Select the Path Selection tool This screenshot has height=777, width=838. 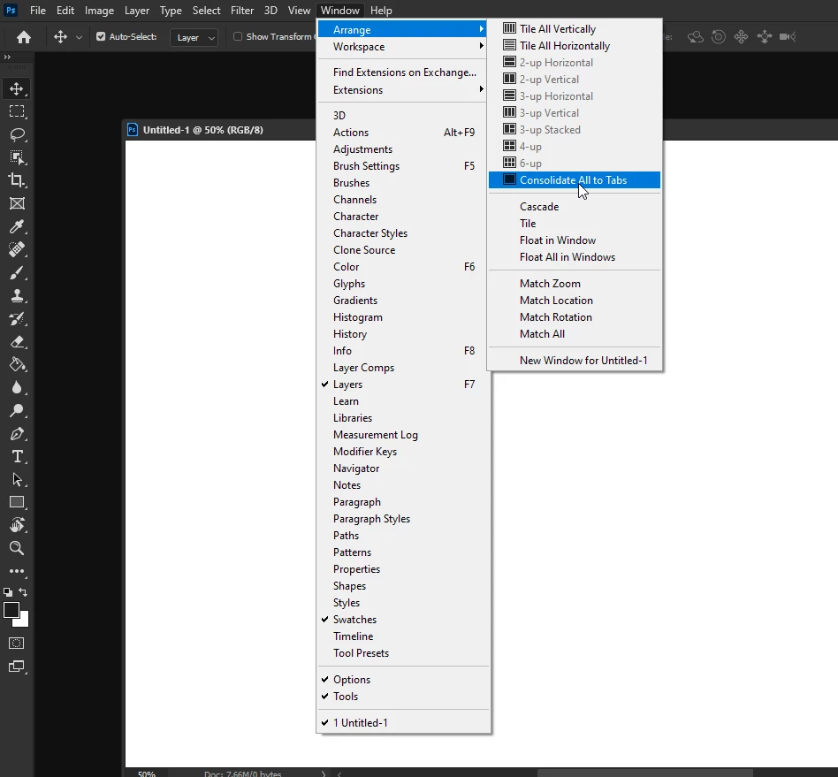coord(17,479)
